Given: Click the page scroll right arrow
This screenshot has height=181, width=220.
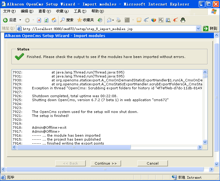Looking at the screenshot, I should [x=211, y=169].
